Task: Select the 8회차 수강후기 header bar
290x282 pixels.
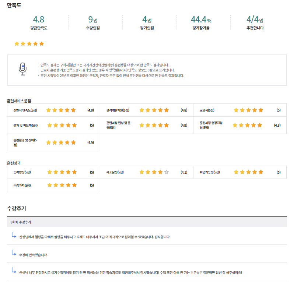Action: point(147,222)
